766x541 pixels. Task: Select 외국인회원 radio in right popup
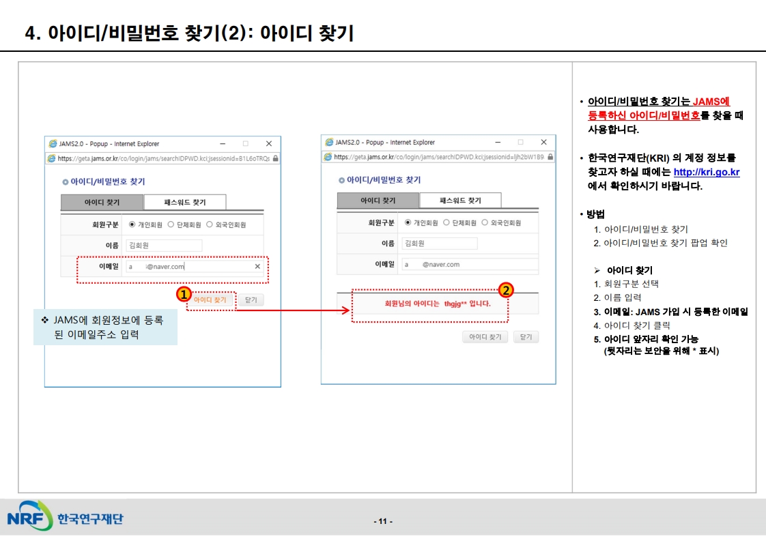485,222
